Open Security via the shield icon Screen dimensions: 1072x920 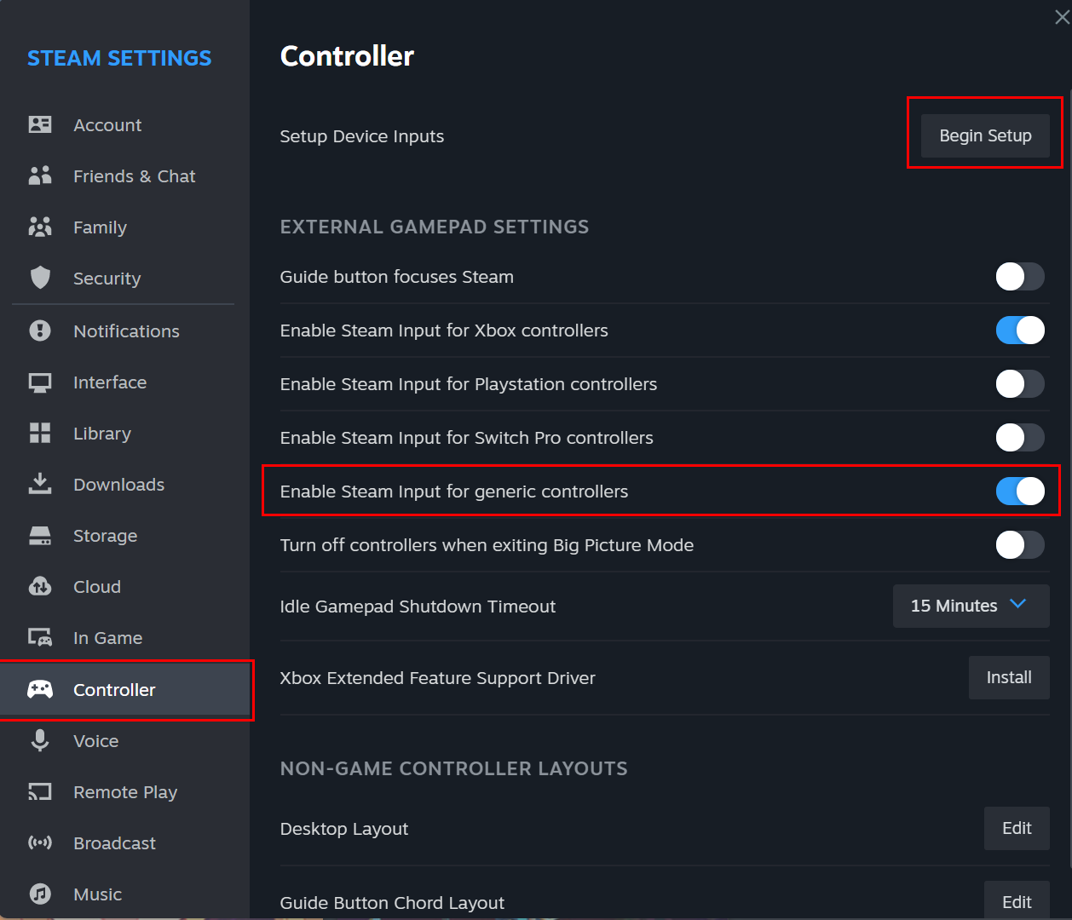(x=40, y=279)
